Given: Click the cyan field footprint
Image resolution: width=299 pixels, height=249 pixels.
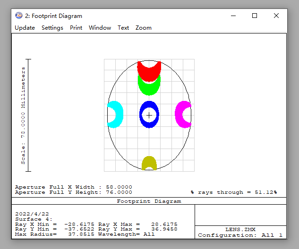Looking at the screenshot, I should (x=119, y=115).
